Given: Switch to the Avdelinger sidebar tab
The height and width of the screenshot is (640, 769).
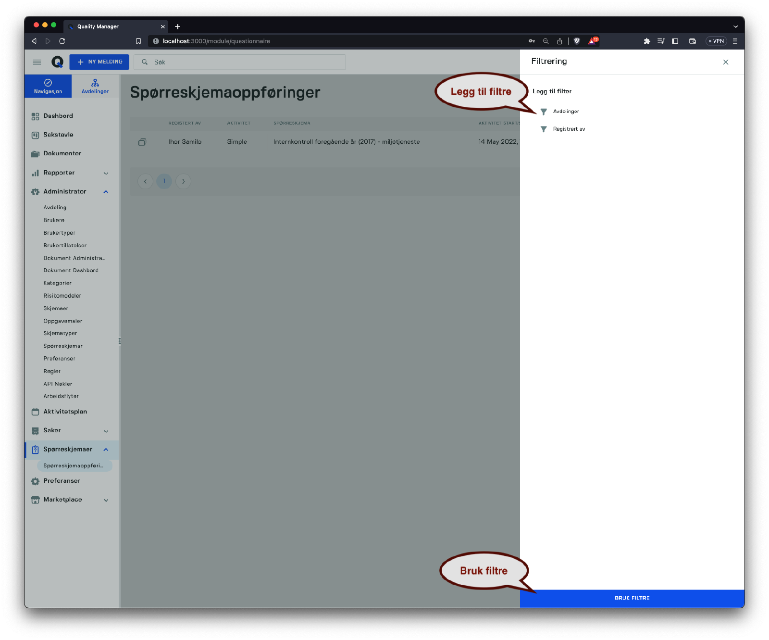Looking at the screenshot, I should (x=95, y=87).
